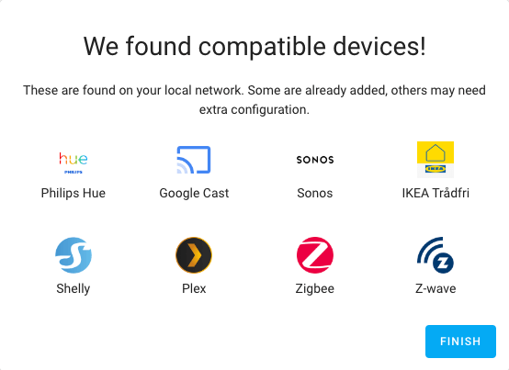Choose the Sonos logo
509x370 pixels.
[x=315, y=160]
